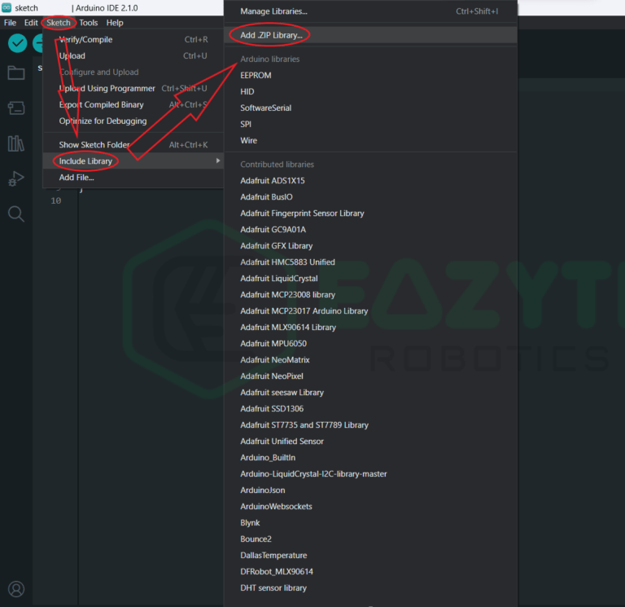Select Arduino-LiquidCrystal-I2C-library-master

pyautogui.click(x=371, y=474)
